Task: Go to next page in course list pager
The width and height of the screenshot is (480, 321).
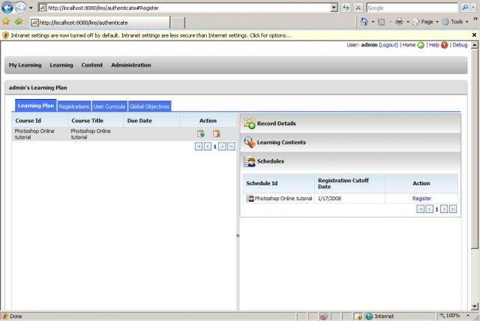Action: point(223,146)
